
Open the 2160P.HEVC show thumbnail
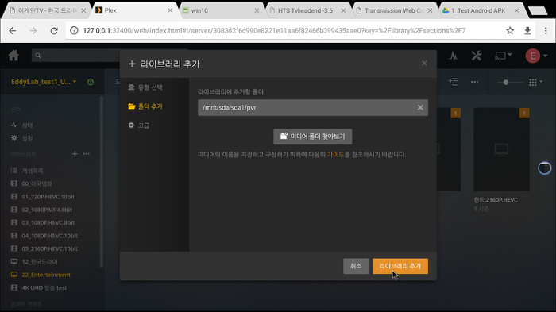point(501,149)
